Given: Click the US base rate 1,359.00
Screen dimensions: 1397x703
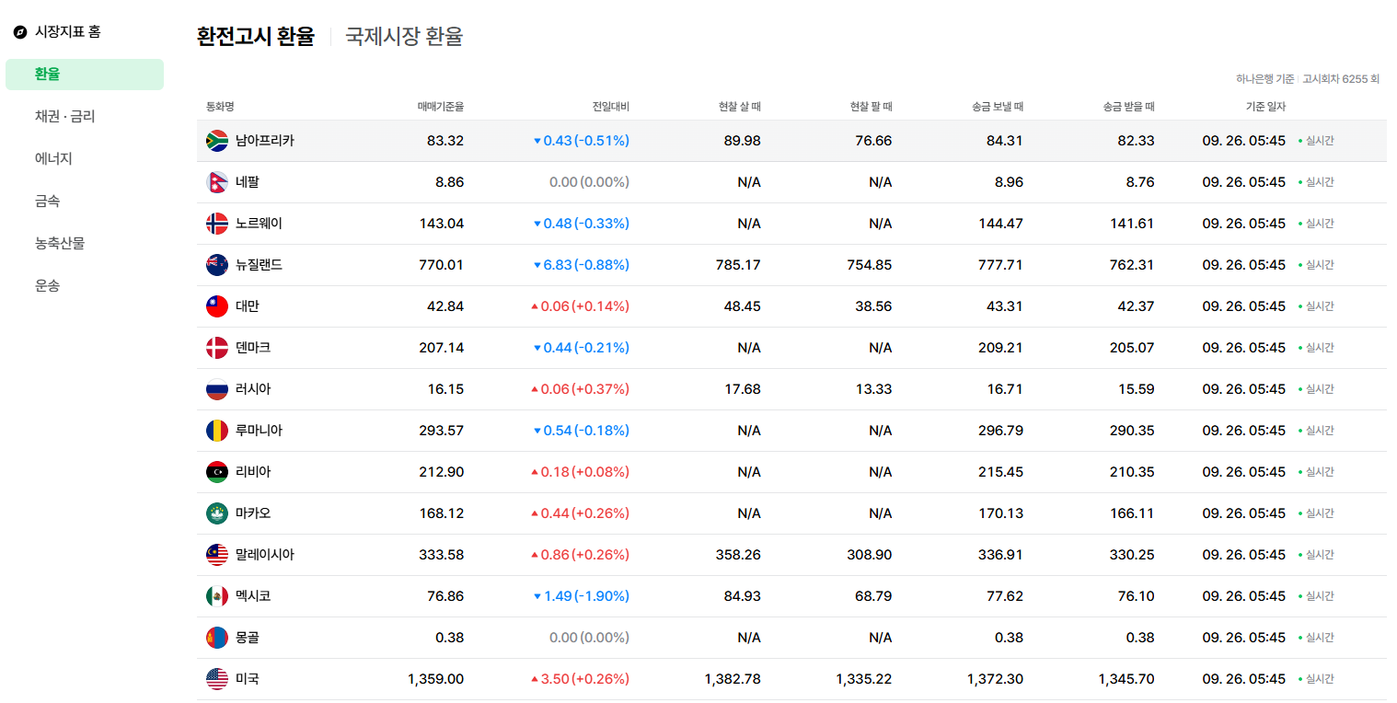Looking at the screenshot, I should click(436, 679).
